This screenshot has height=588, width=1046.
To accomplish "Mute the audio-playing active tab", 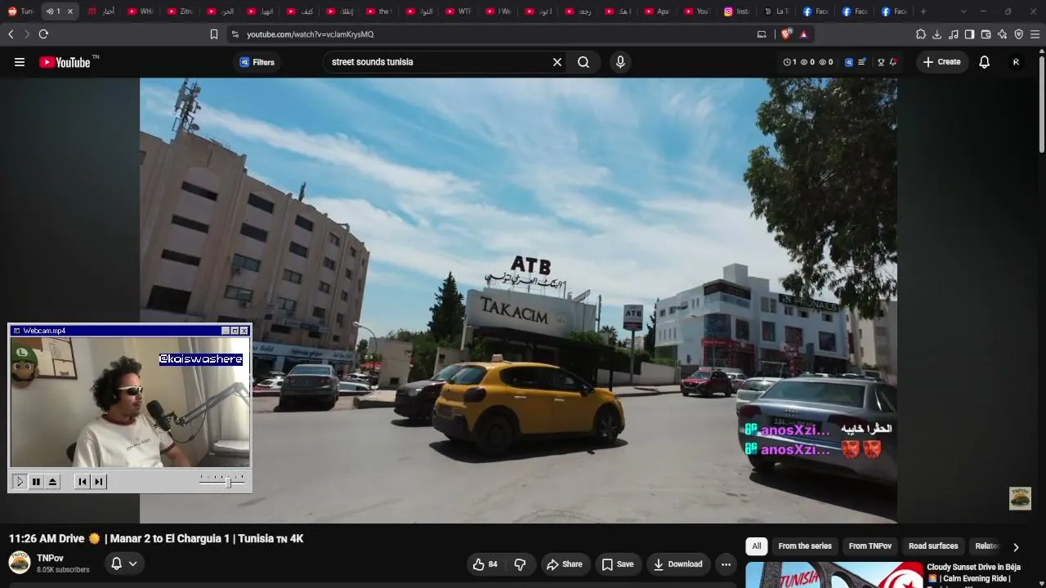I will [50, 11].
